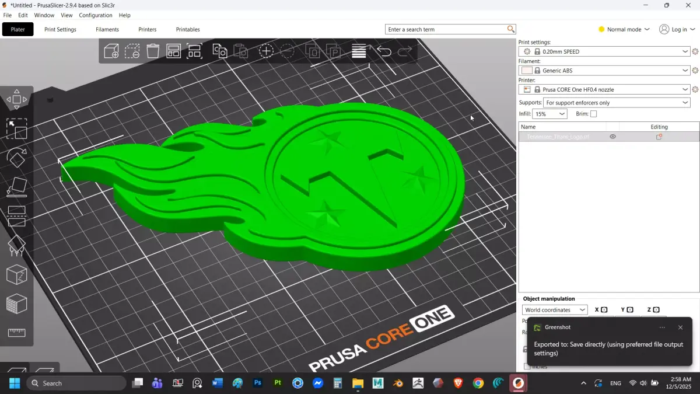The height and width of the screenshot is (394, 700).
Task: Select the Place on face tool
Action: (16, 187)
